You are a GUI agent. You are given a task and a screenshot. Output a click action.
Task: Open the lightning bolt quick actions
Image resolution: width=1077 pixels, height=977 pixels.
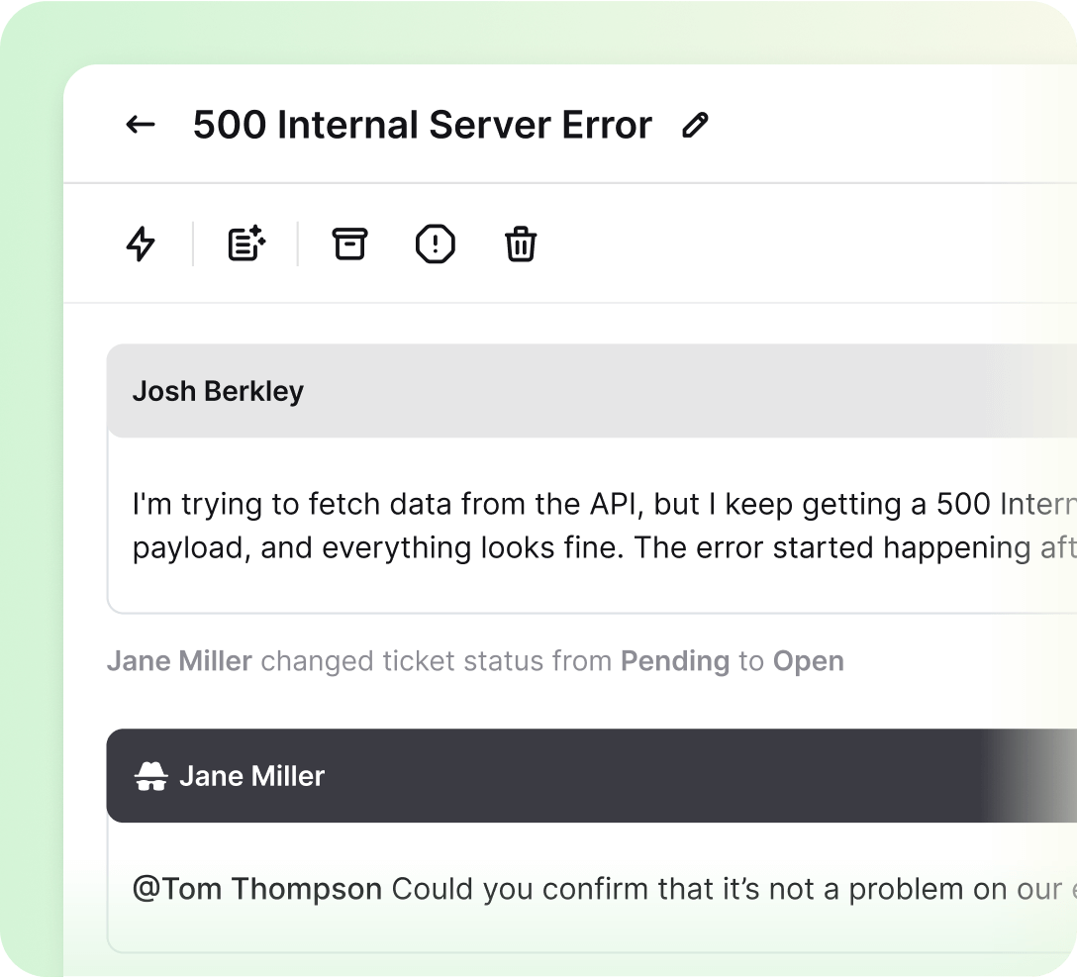pyautogui.click(x=142, y=244)
